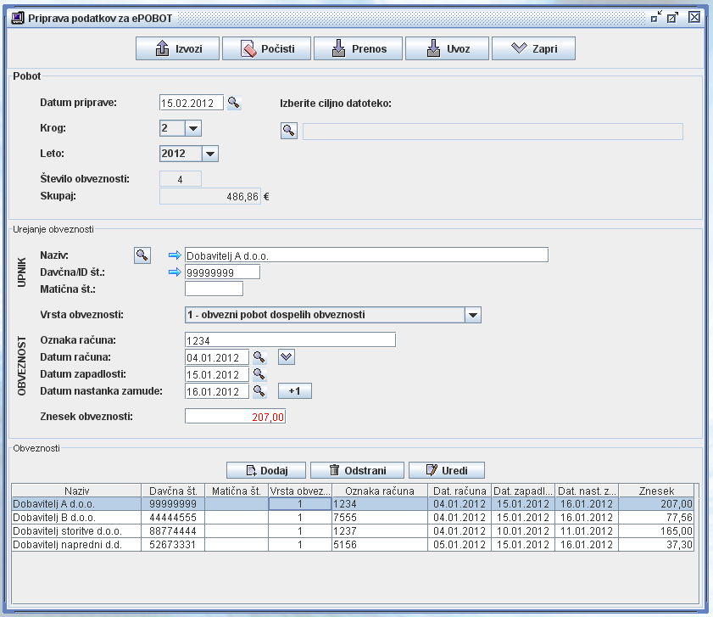This screenshot has width=713, height=617.
Task: Open calendar lookup for Datum nastanka zamude
Action: tap(259, 391)
